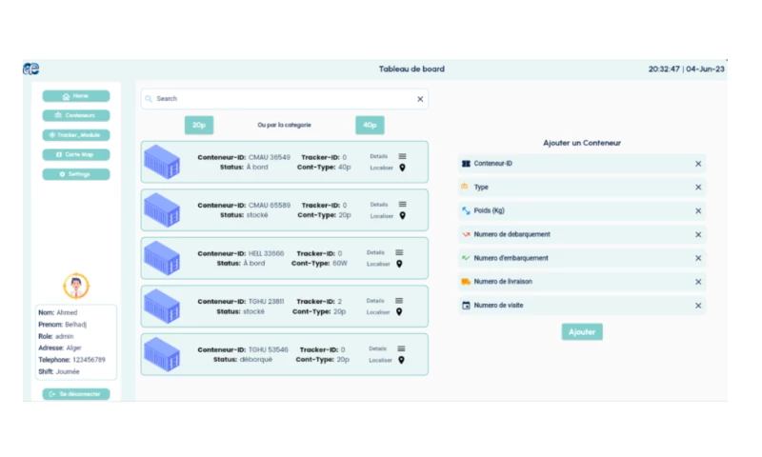The width and height of the screenshot is (762, 457).
Task: Filter containers by 20p category
Action: coord(198,125)
